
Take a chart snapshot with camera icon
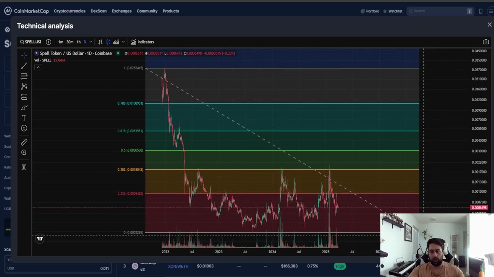[486, 42]
